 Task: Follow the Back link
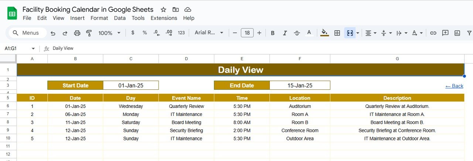coord(454,86)
